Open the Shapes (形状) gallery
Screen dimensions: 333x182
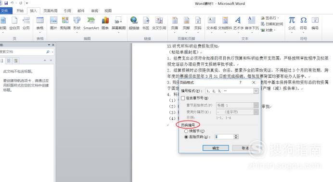(77, 25)
